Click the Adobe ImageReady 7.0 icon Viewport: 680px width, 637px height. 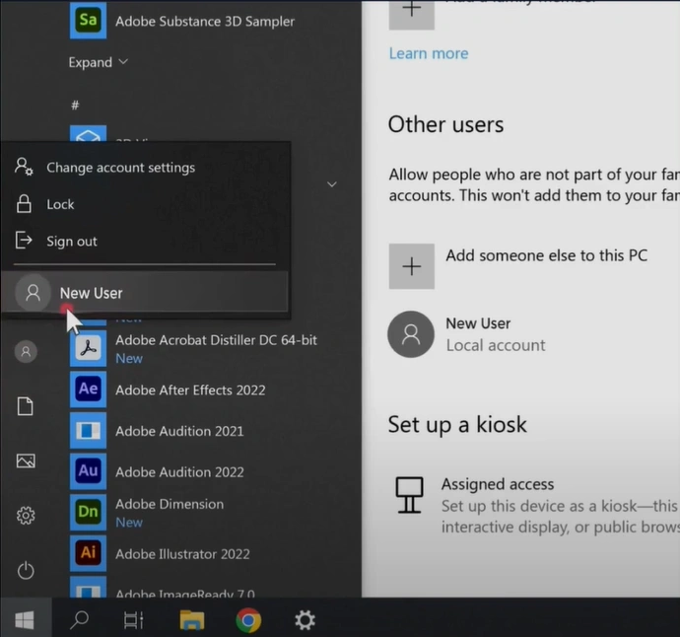pyautogui.click(x=88, y=587)
